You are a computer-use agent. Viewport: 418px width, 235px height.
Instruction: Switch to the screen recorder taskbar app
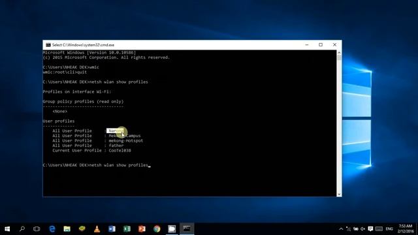point(172,228)
